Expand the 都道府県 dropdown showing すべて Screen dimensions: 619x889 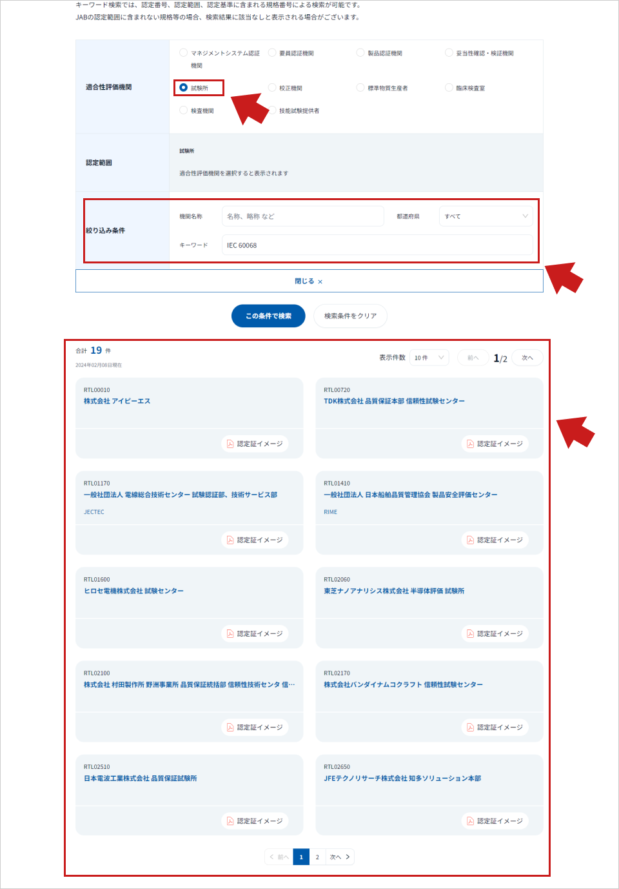click(x=486, y=216)
